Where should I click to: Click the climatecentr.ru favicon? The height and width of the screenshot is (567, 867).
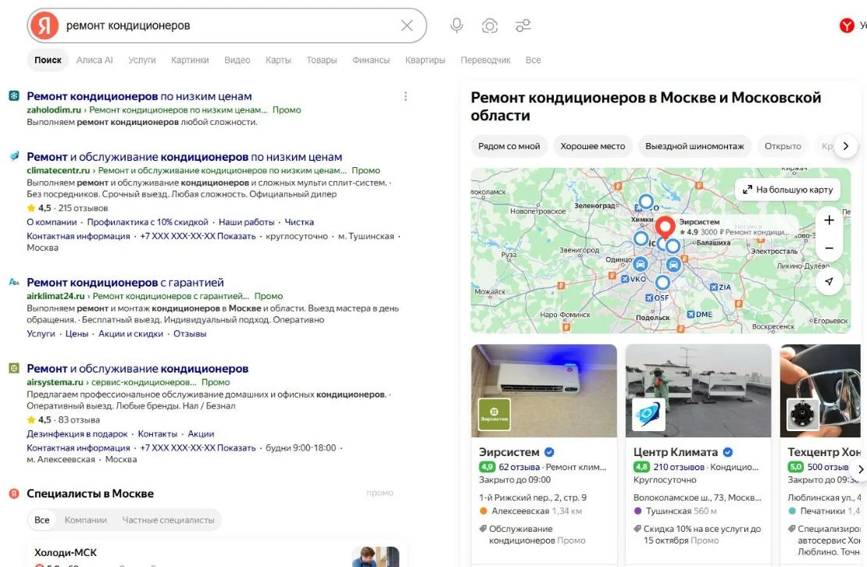pos(14,156)
